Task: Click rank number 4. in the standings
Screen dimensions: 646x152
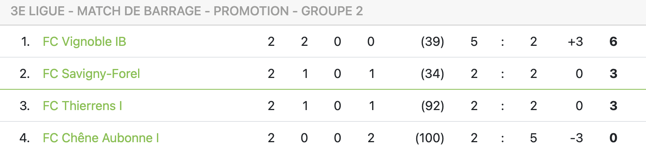Action: [x=25, y=138]
